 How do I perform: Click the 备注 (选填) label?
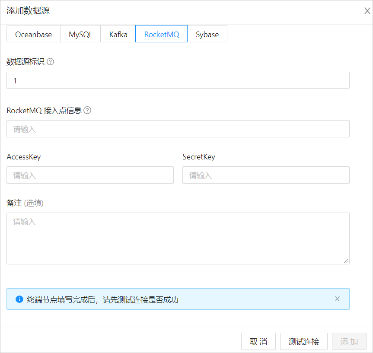click(25, 203)
